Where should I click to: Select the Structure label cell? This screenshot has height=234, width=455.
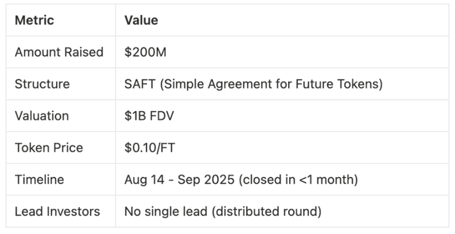[x=42, y=84]
